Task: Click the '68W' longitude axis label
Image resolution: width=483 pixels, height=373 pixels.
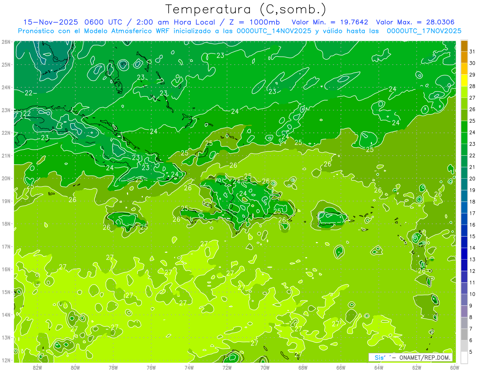Action: pyautogui.click(x=303, y=367)
